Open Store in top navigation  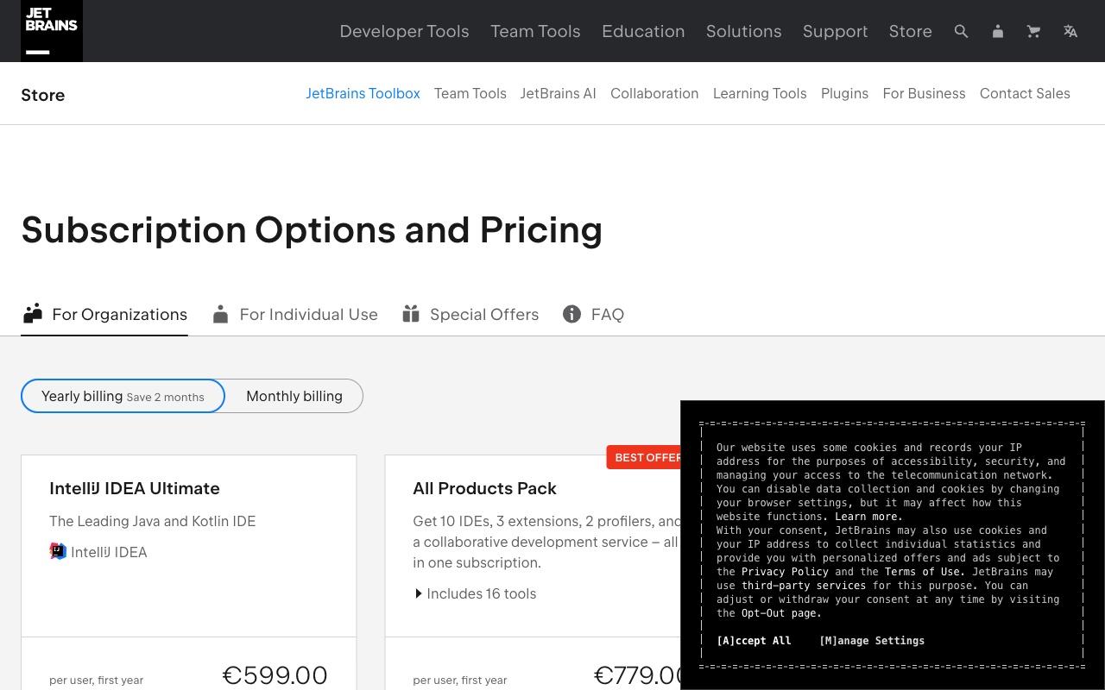point(910,31)
